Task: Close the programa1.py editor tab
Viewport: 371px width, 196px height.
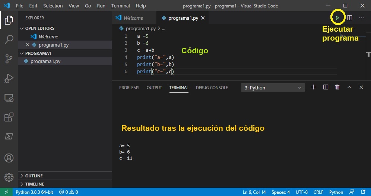Action: point(203,18)
